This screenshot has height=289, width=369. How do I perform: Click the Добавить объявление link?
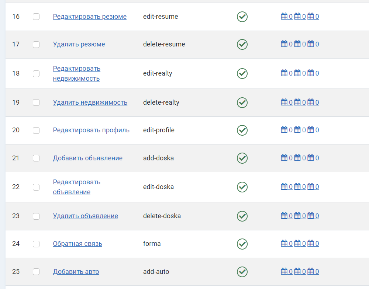click(x=88, y=158)
